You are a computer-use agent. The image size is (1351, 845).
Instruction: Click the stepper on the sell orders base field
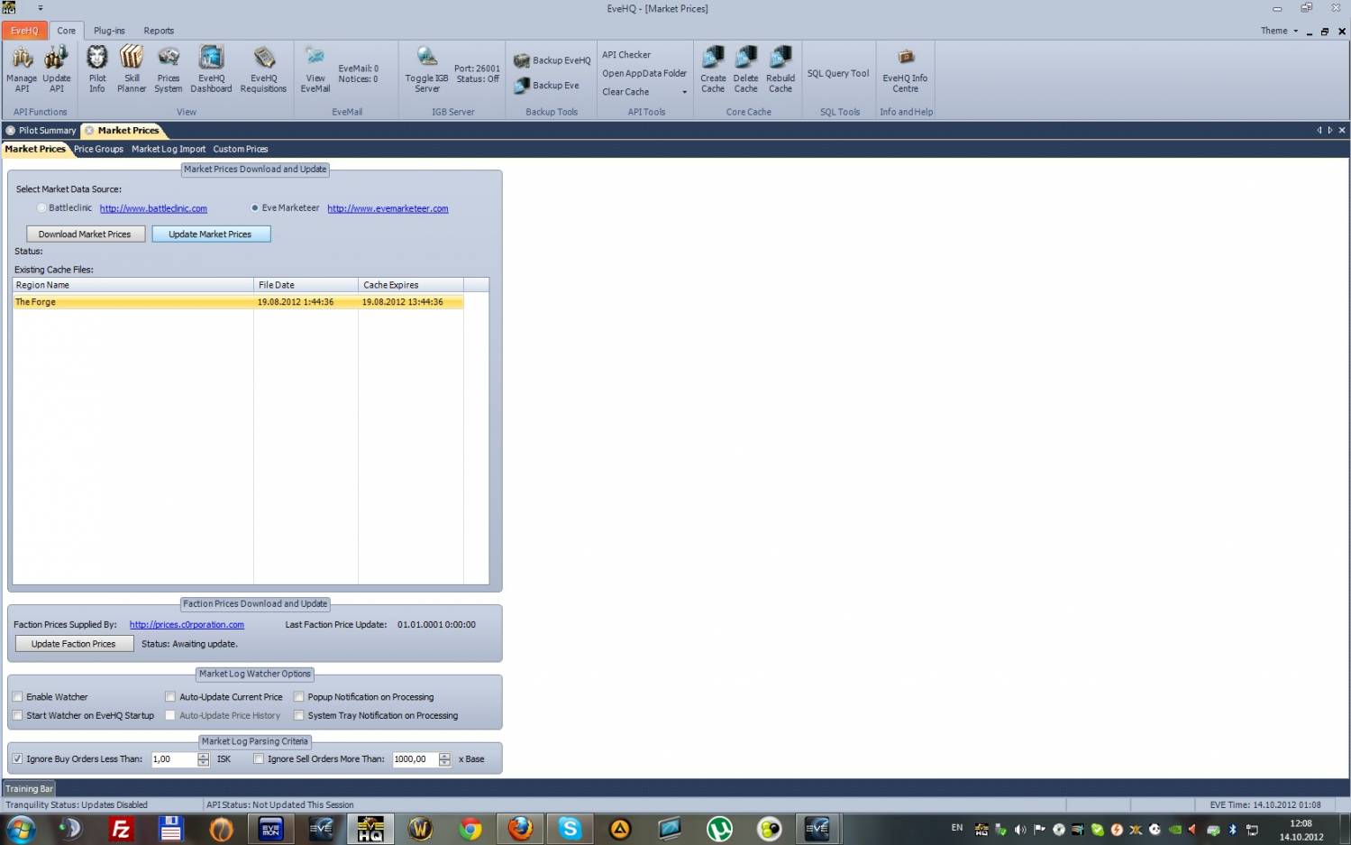(444, 759)
